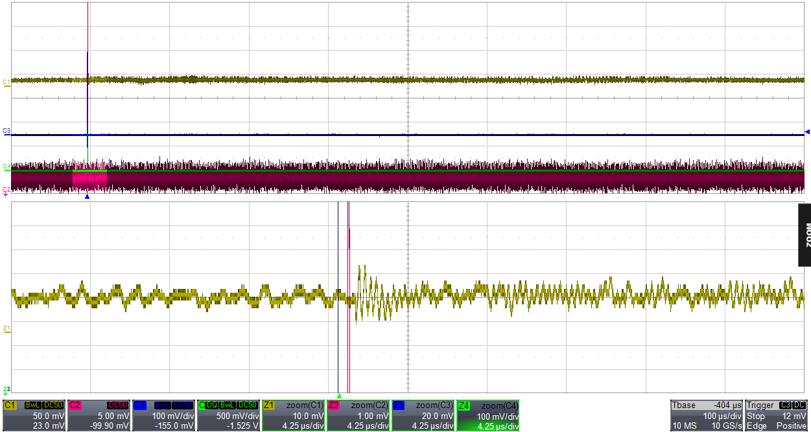Click the C3 trace label on upper grid
Screen dimensions: 811x432
(x=6, y=131)
